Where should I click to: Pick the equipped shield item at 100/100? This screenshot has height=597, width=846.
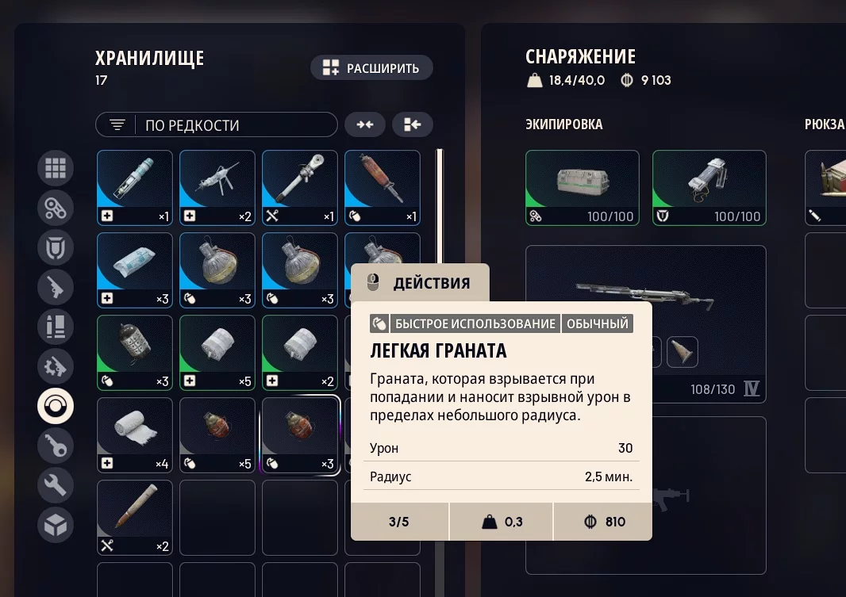point(709,188)
